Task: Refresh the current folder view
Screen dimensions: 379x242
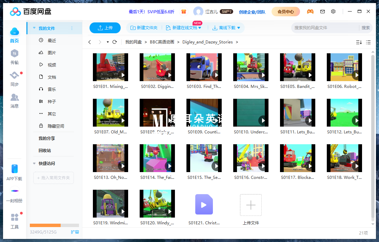Action: coord(115,42)
